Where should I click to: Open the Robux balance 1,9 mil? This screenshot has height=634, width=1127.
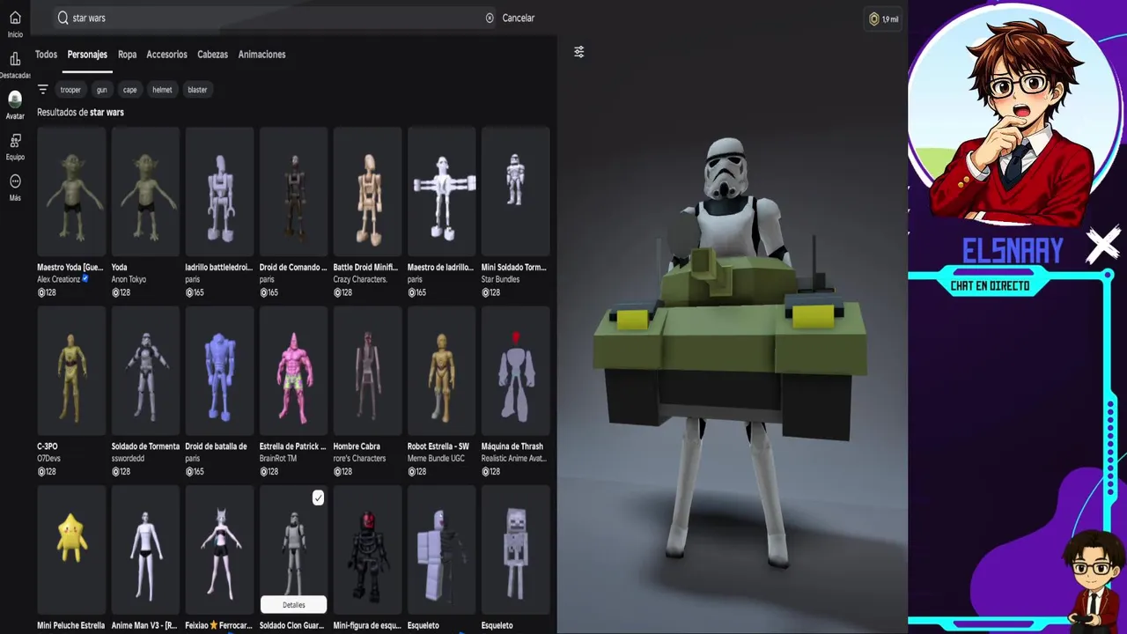tap(883, 18)
